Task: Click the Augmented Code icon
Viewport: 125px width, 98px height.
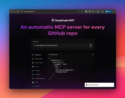Action: (x=33, y=78)
